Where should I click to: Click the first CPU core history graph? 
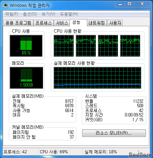tap(64, 46)
